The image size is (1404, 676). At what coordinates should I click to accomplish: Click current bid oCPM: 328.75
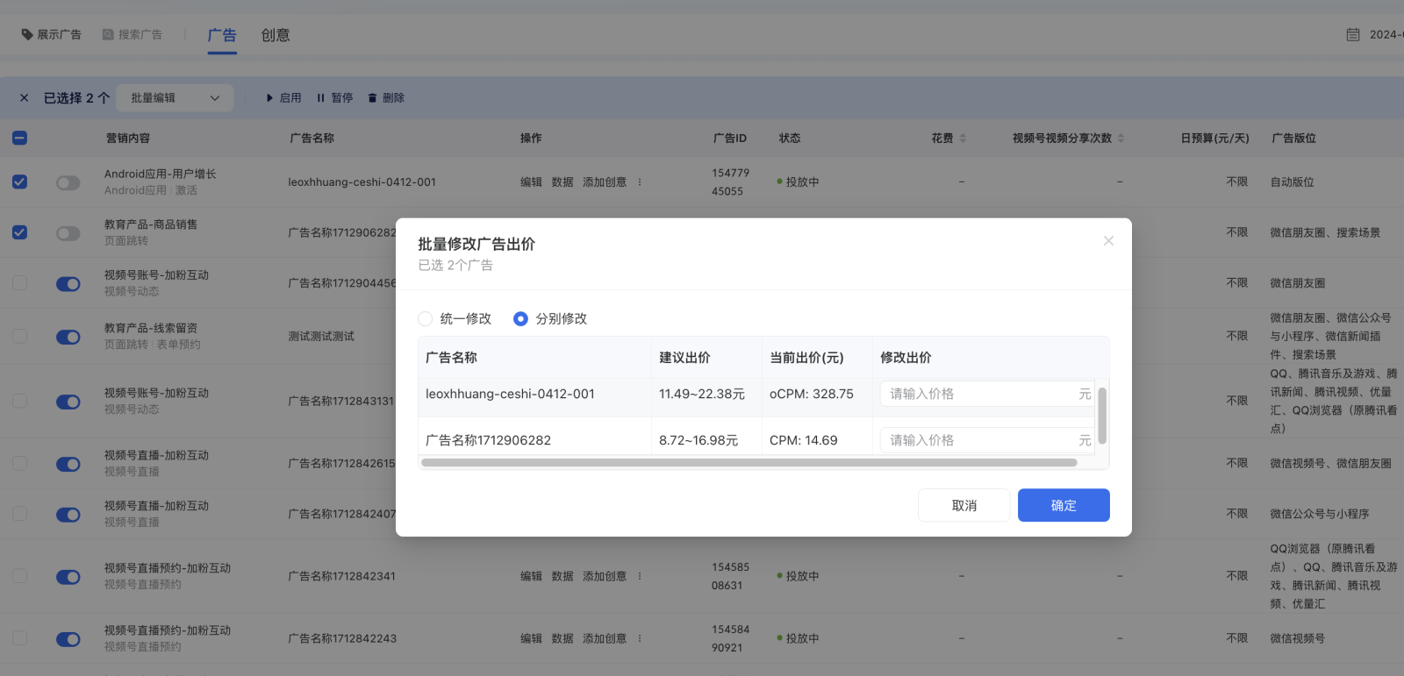click(812, 395)
